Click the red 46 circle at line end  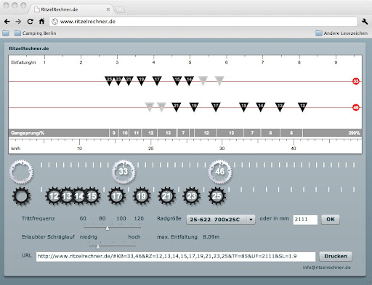(x=356, y=107)
